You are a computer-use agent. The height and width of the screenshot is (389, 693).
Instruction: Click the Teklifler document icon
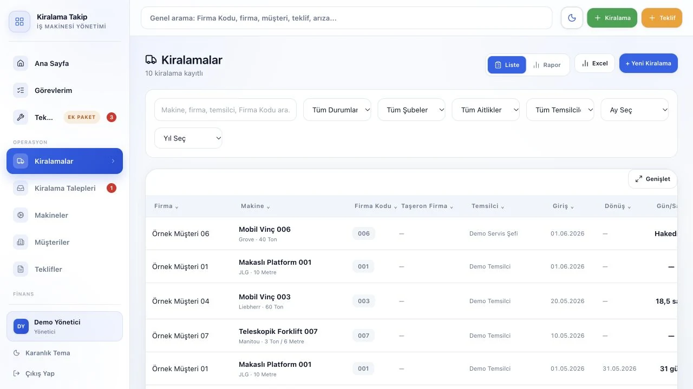(21, 269)
